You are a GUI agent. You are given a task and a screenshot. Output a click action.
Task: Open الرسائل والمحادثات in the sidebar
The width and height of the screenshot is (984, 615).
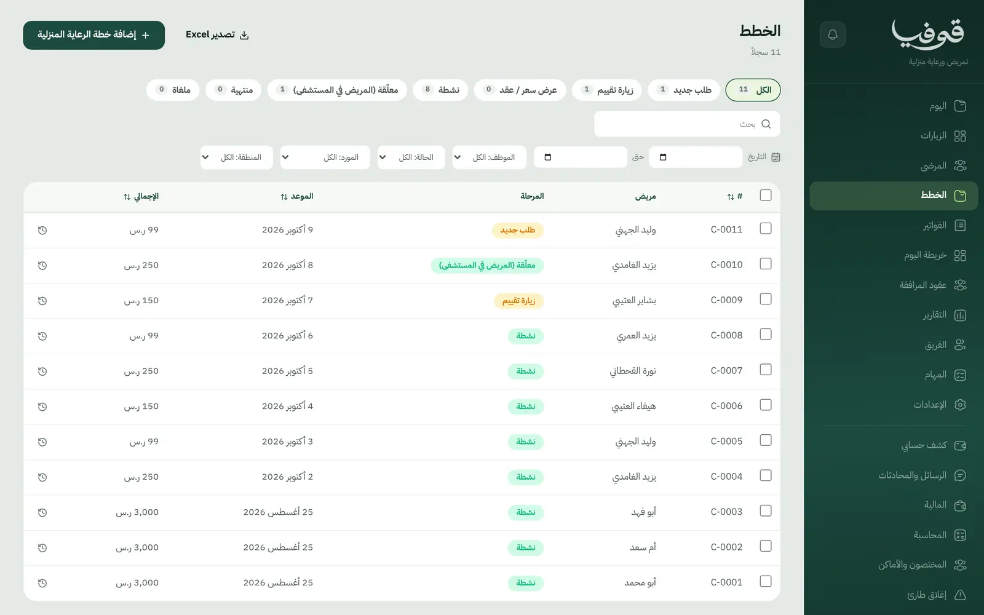click(894, 475)
